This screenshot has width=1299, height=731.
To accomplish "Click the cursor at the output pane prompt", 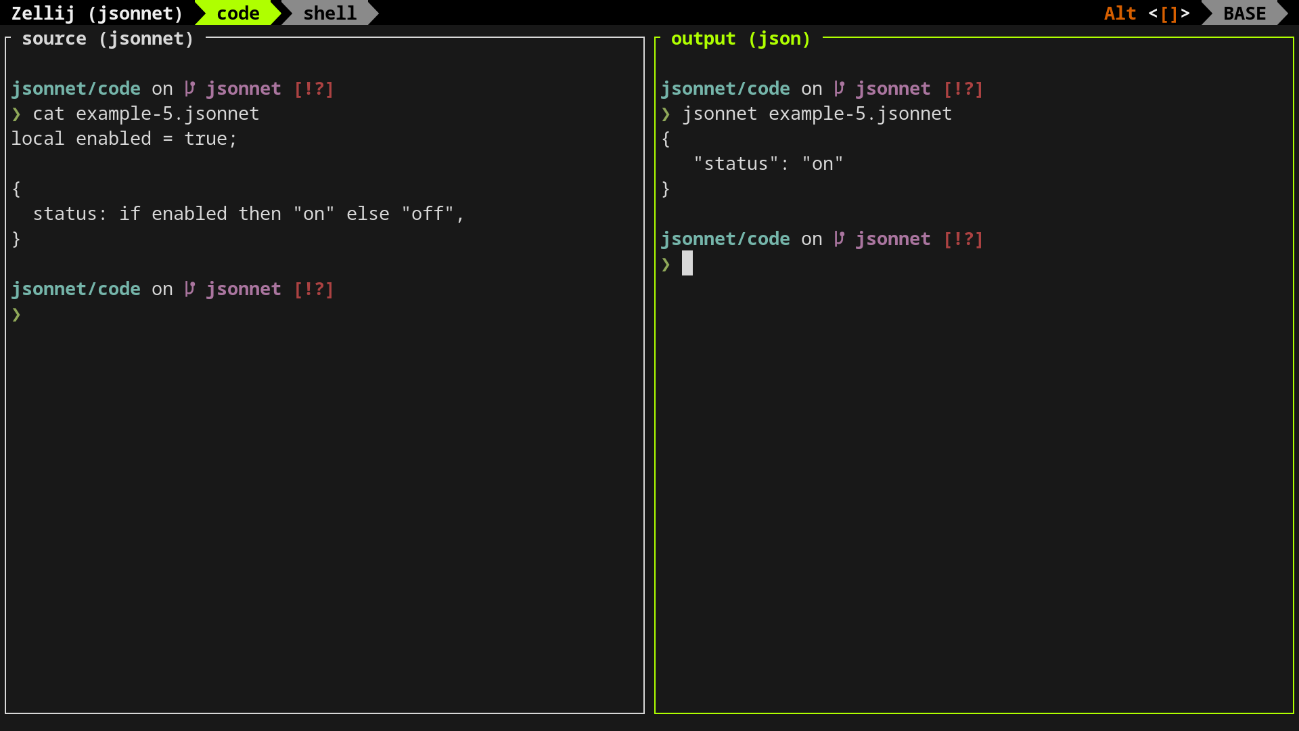I will tap(687, 263).
